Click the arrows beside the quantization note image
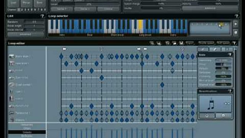Screen dimensions: 245x138 (227, 103)
